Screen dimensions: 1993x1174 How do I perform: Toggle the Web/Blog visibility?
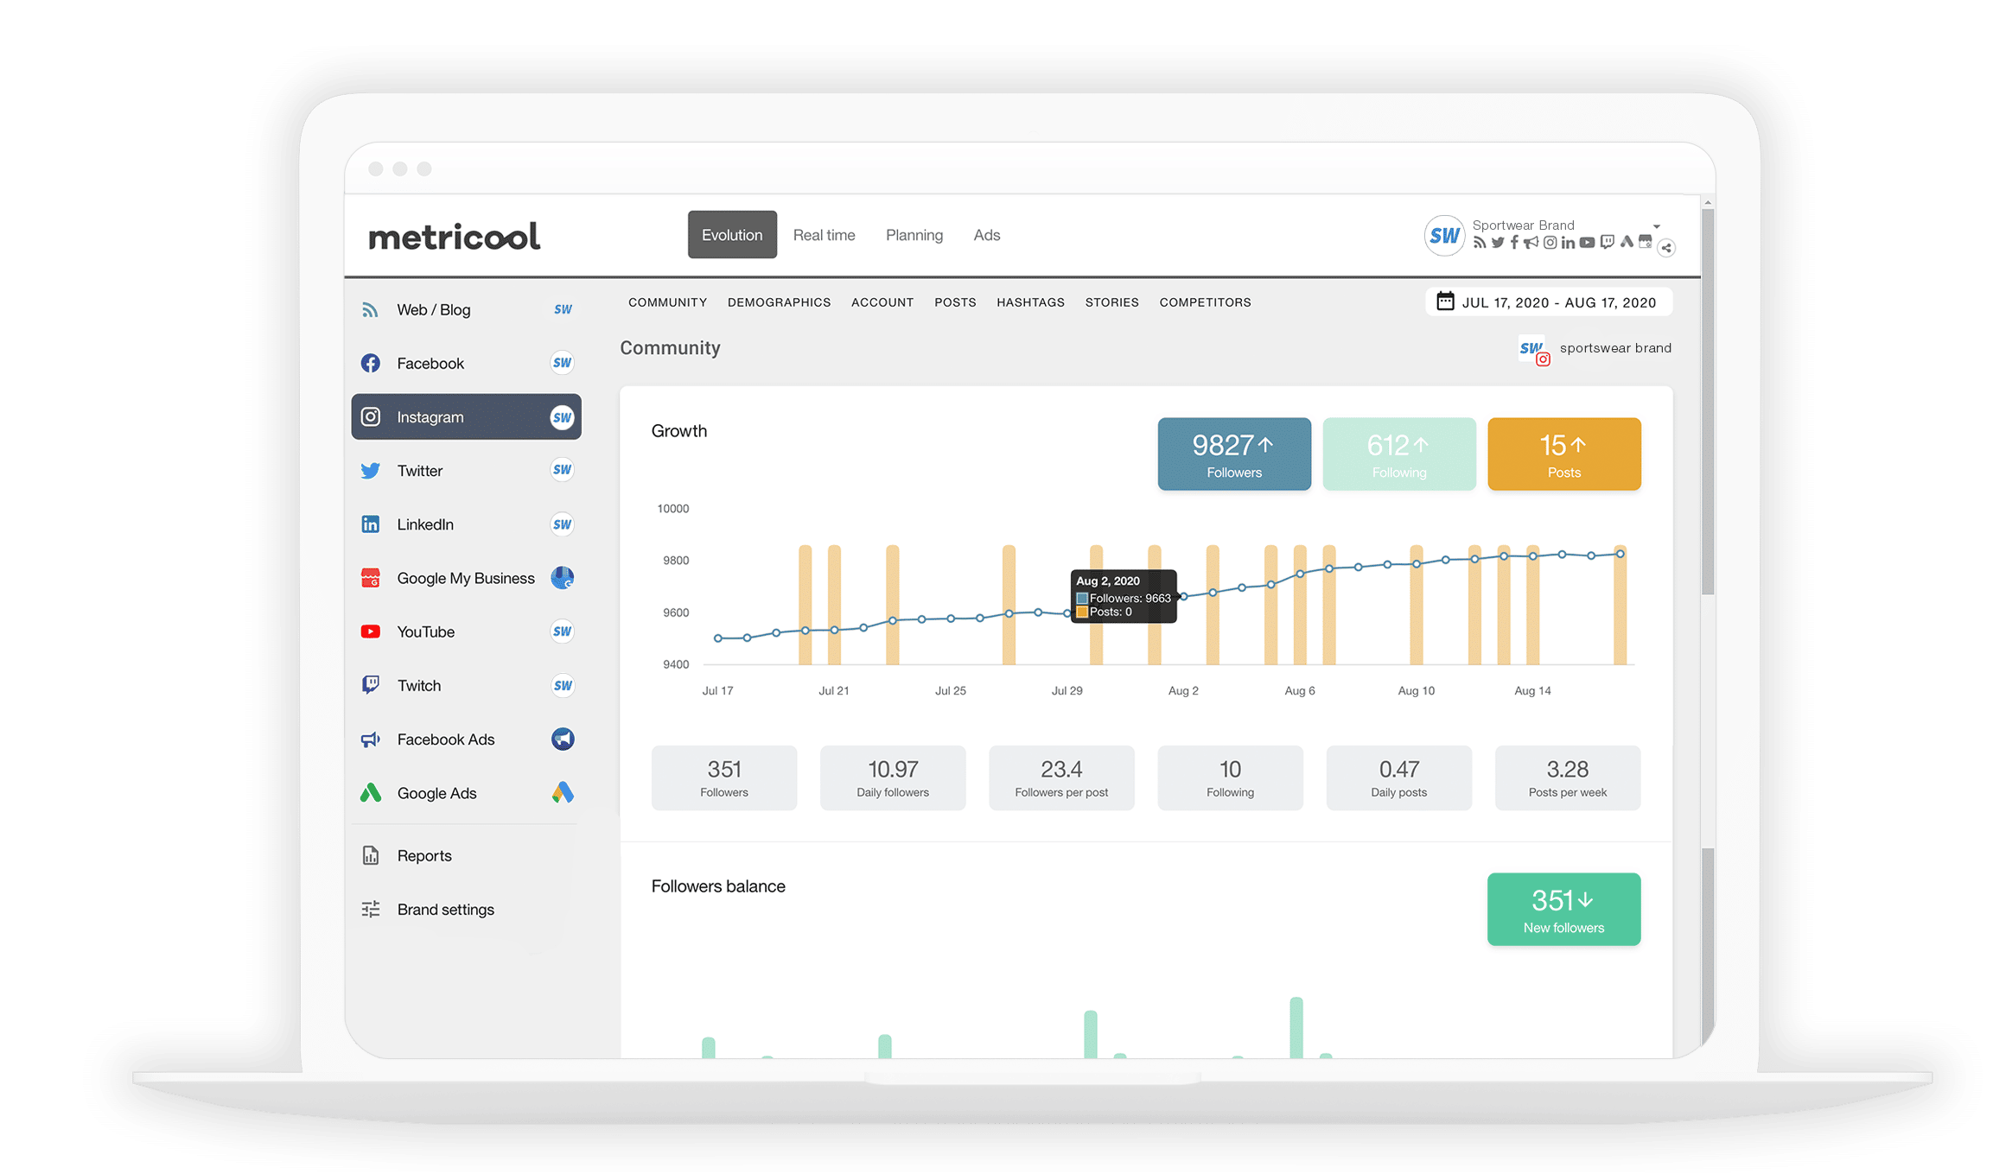point(566,310)
